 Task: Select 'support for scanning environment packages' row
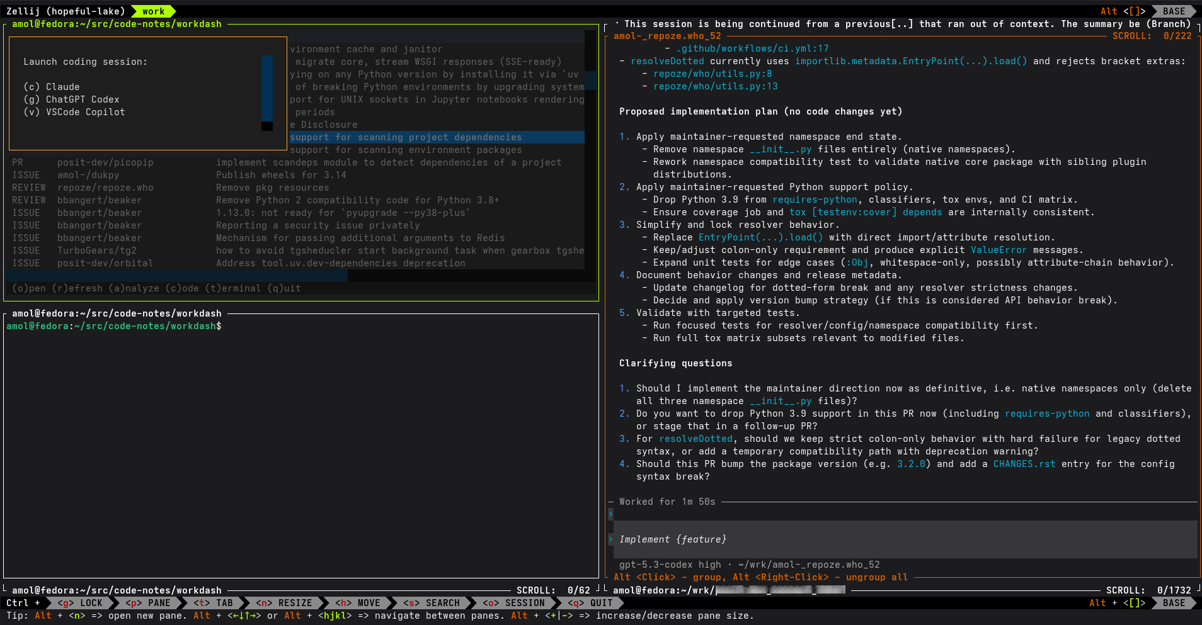[437, 150]
